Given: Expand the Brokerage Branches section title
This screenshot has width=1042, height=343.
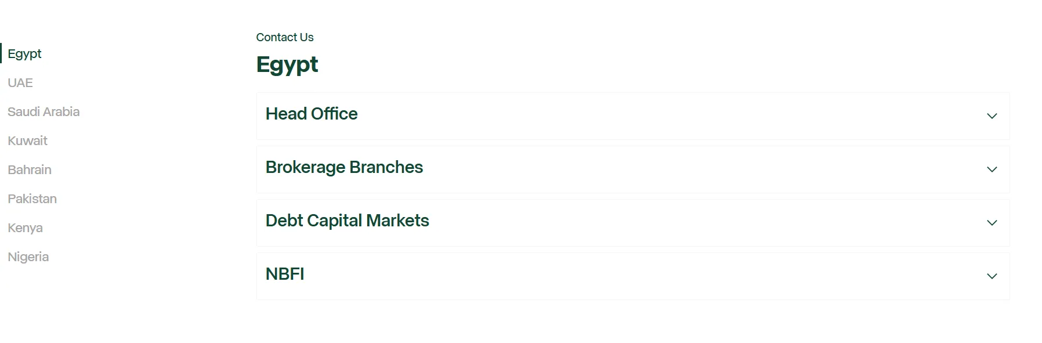Looking at the screenshot, I should click(344, 167).
